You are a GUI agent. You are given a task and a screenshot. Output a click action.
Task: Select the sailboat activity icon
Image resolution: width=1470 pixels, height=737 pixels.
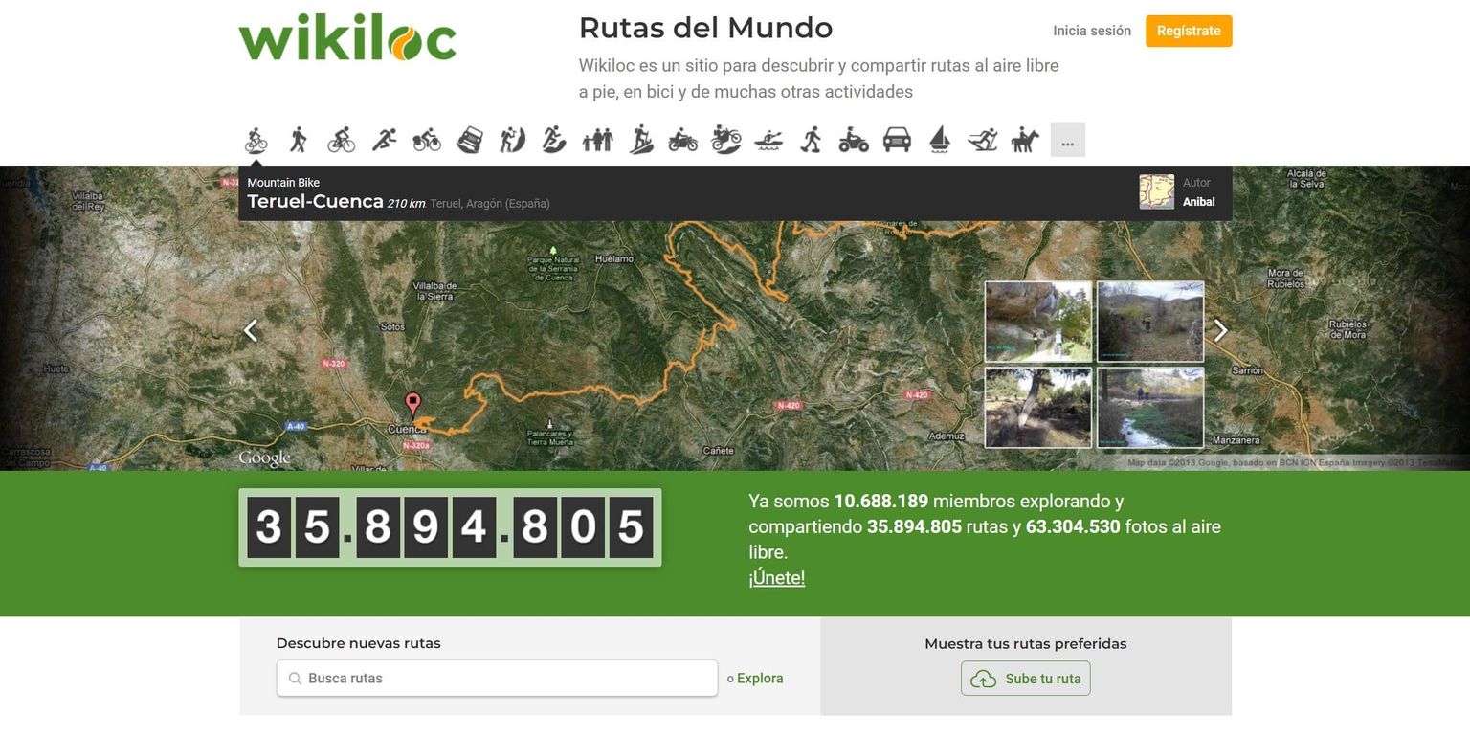click(x=940, y=140)
